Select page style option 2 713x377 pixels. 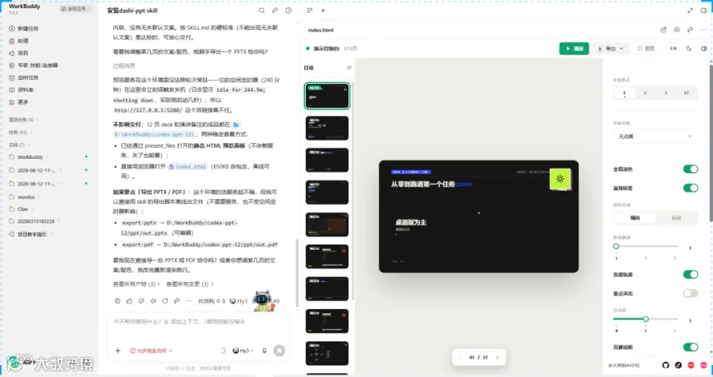coord(645,92)
